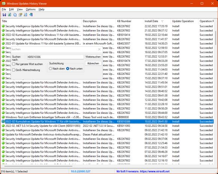This screenshot has width=218, height=174.
Task: Open the Help menu
Action: click(x=41, y=9)
